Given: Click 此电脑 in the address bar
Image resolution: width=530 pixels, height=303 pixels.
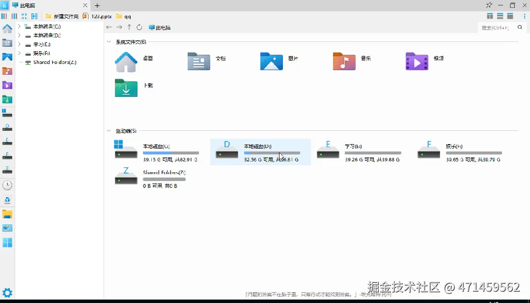Looking at the screenshot, I should click(x=160, y=28).
